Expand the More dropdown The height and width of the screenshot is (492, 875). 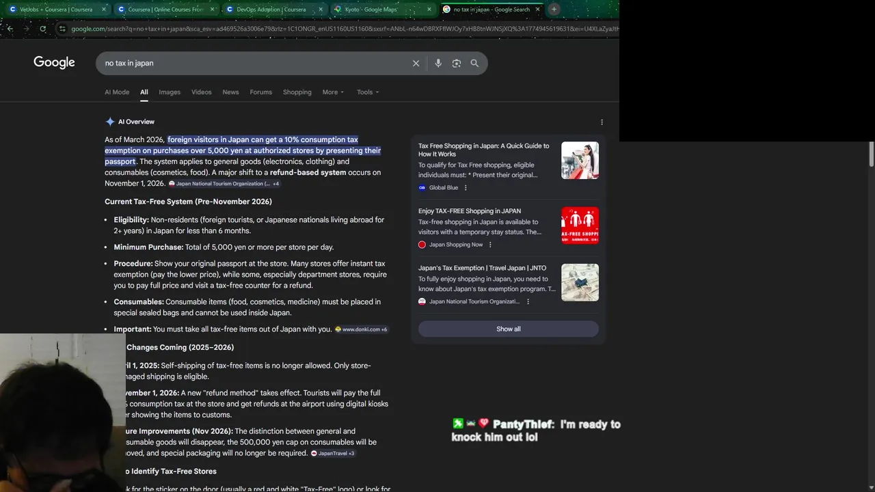click(x=334, y=92)
